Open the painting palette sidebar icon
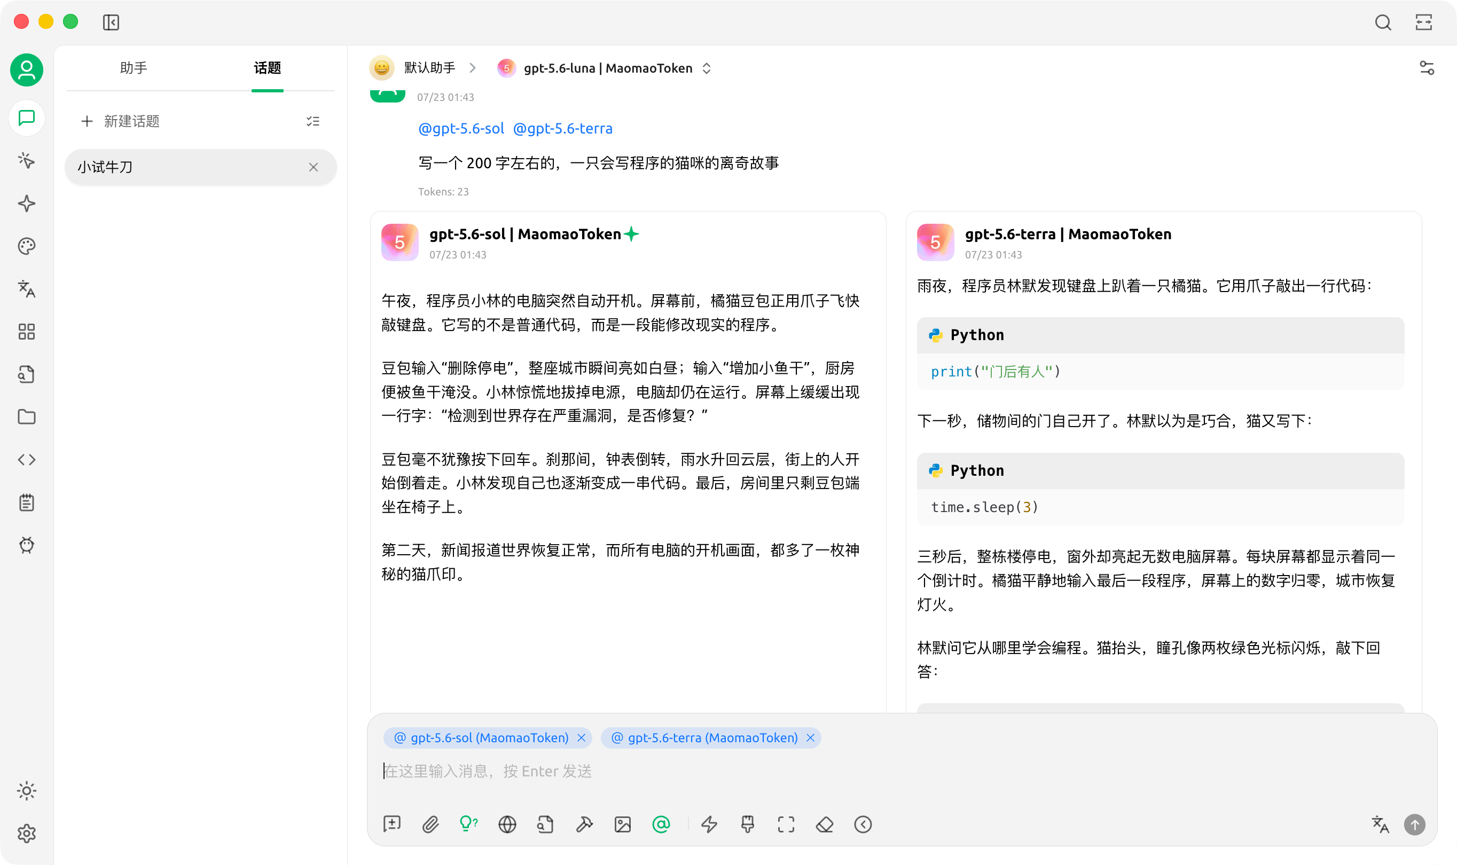 [27, 246]
